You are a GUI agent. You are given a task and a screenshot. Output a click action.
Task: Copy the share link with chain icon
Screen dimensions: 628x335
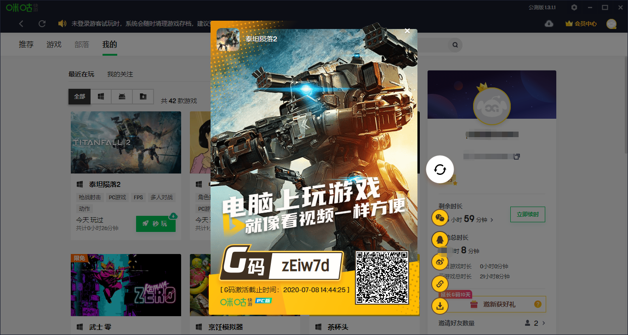(440, 284)
